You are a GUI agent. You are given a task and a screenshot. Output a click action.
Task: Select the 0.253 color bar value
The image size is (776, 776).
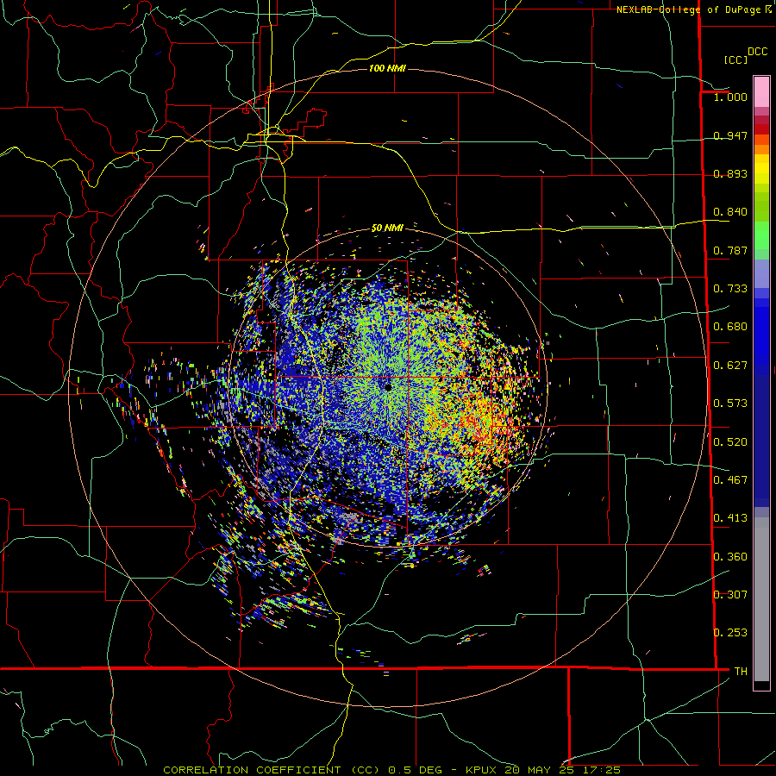(730, 633)
